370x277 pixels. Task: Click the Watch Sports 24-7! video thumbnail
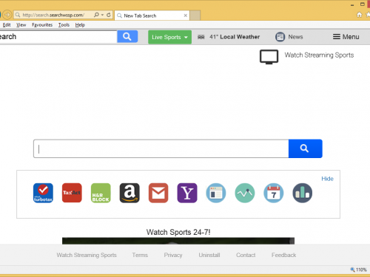coord(178,241)
